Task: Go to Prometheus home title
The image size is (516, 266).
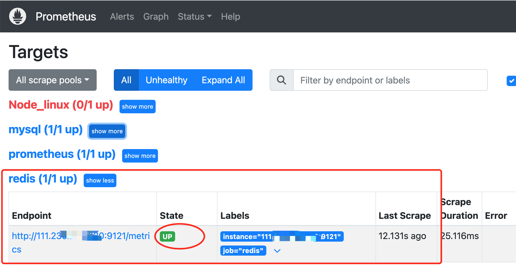Action: tap(66, 17)
